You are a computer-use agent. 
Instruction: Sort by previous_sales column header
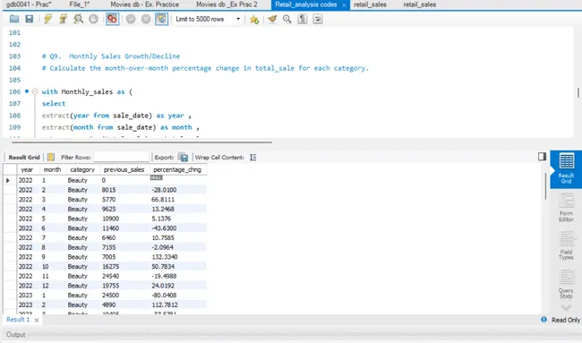[x=124, y=169]
